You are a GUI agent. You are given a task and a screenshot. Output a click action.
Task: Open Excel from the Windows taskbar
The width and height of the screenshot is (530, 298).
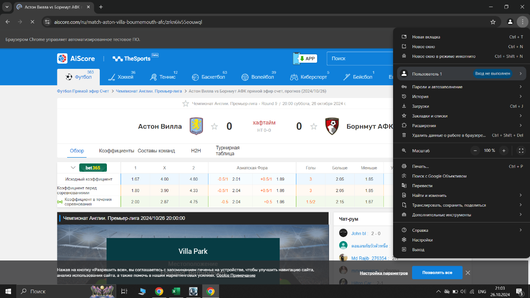[x=175, y=291]
